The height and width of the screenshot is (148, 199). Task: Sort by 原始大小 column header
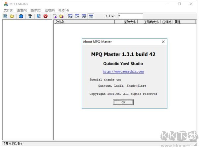click(x=126, y=22)
